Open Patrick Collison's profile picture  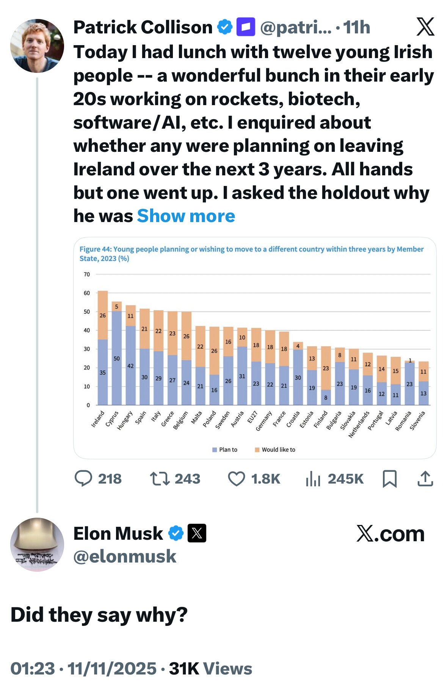(x=37, y=46)
